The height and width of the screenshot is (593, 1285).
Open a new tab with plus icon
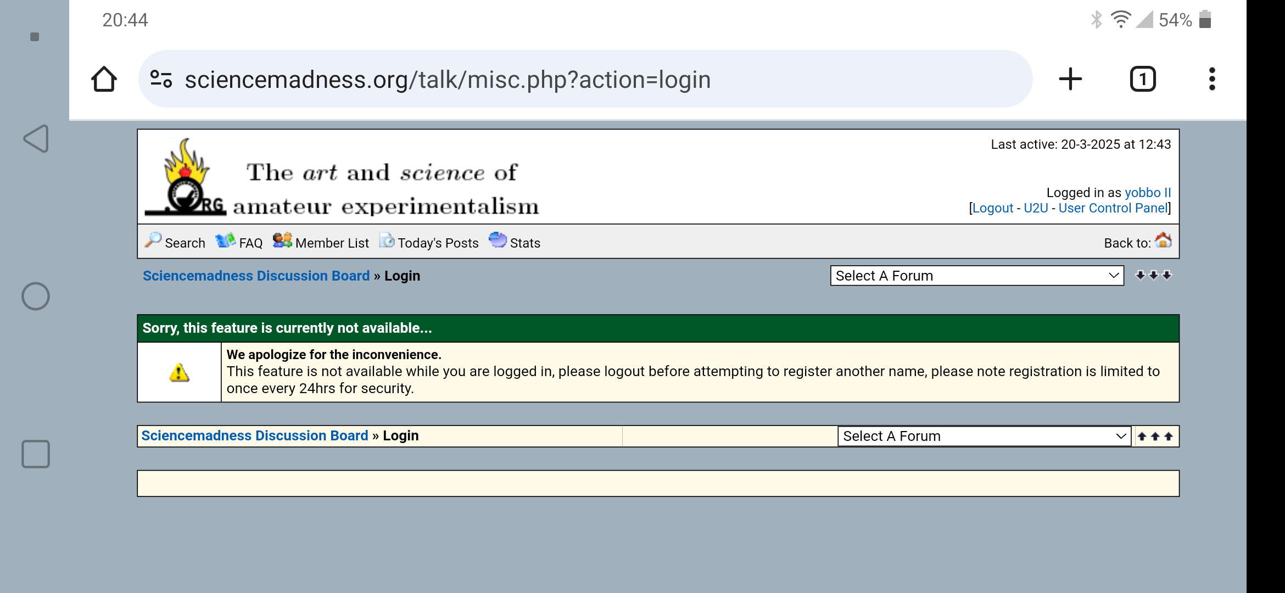pyautogui.click(x=1070, y=80)
